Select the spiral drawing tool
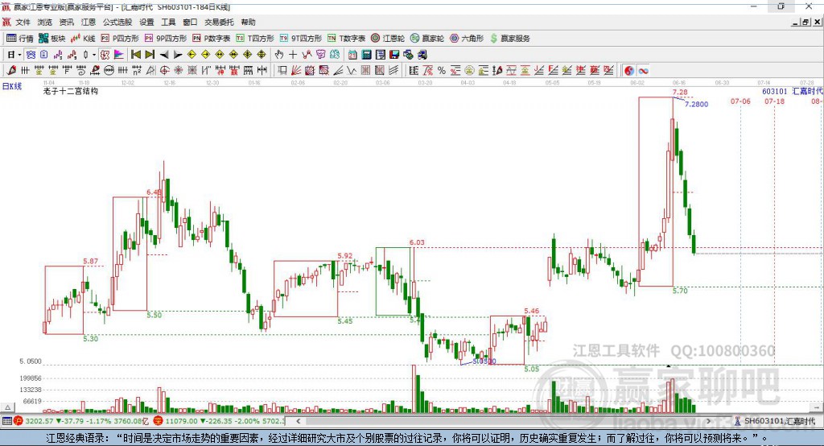This screenshot has height=446, width=824. (81, 71)
